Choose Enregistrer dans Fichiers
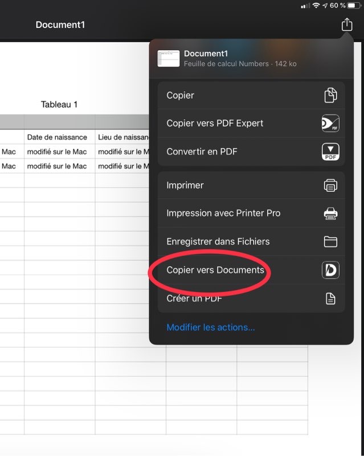 coord(218,242)
